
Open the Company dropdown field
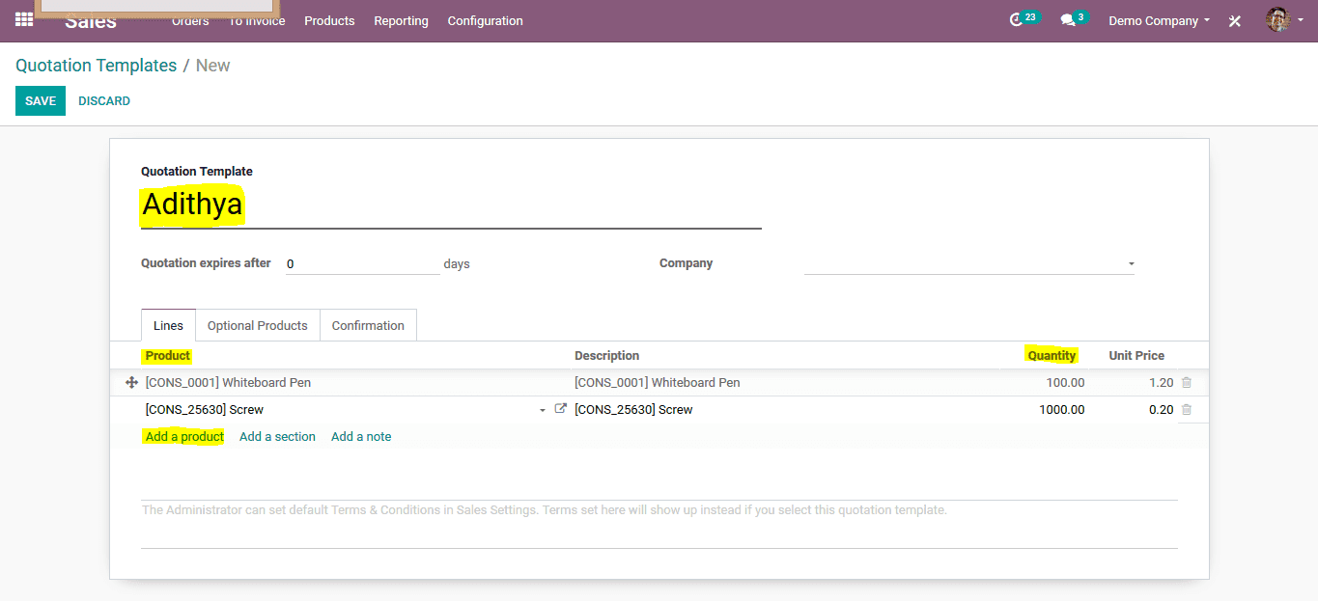[968, 263]
